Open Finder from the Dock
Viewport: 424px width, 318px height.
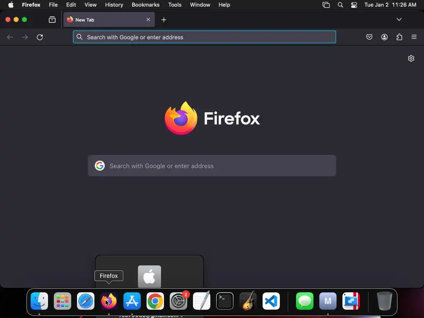point(39,301)
